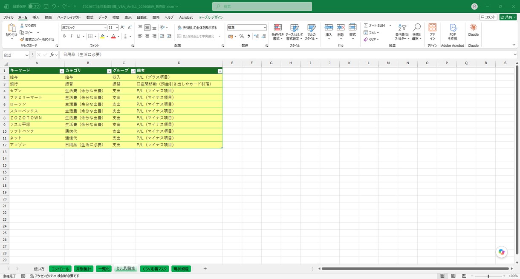520x279 pixels.
Task: Open the 備考 column filter dropdown
Action: (x=220, y=71)
